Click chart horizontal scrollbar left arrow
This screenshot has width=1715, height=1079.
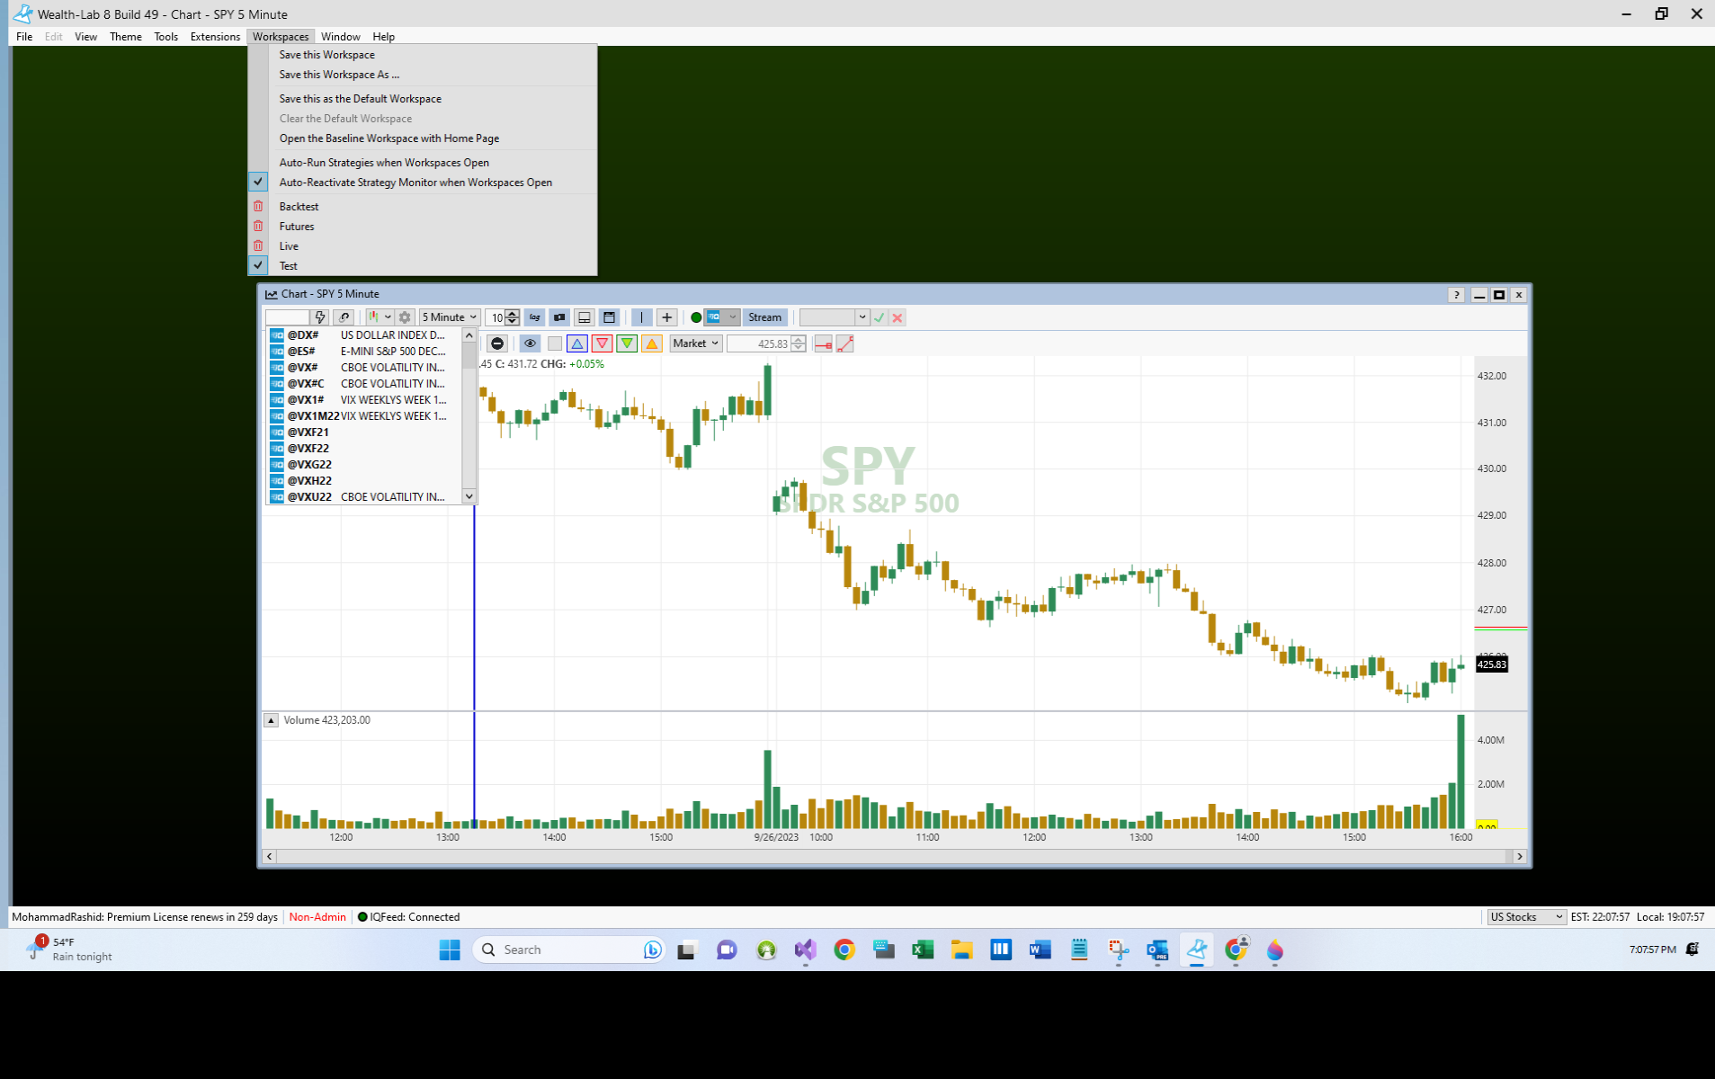point(270,857)
